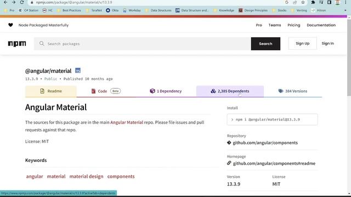
Task: Open the HC bookmark
Action: coord(48,10)
